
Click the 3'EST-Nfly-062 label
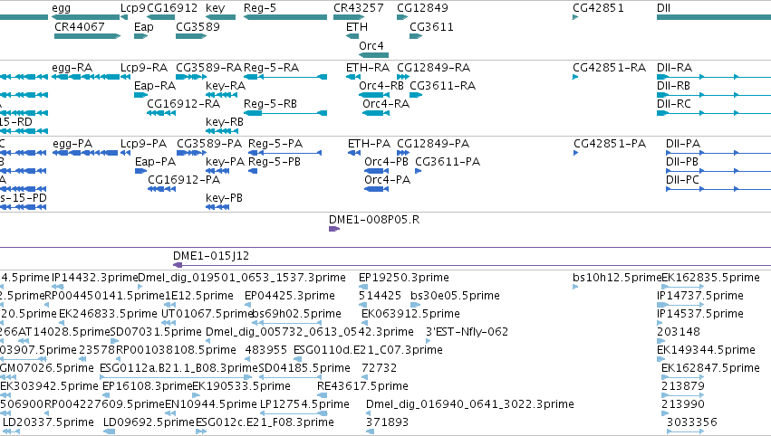tap(467, 332)
